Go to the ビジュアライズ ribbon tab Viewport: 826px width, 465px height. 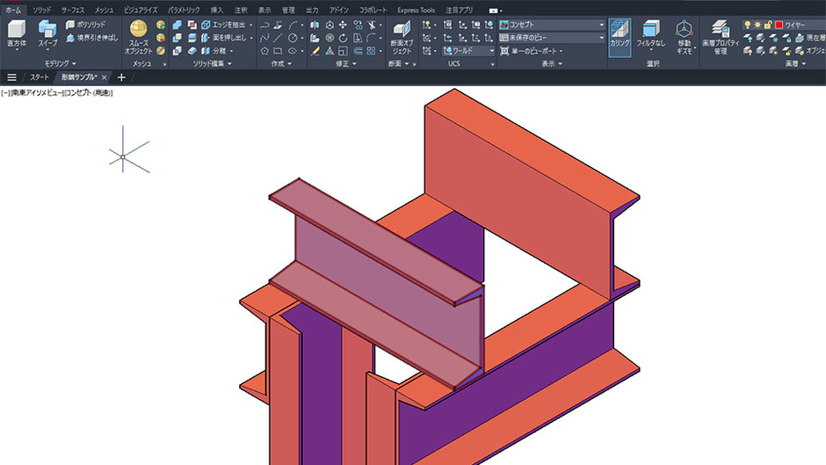[x=140, y=10]
